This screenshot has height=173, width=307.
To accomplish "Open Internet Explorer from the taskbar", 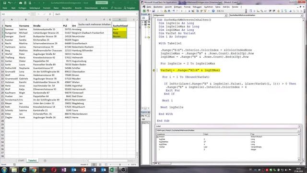I will pyautogui.click(x=24, y=170).
